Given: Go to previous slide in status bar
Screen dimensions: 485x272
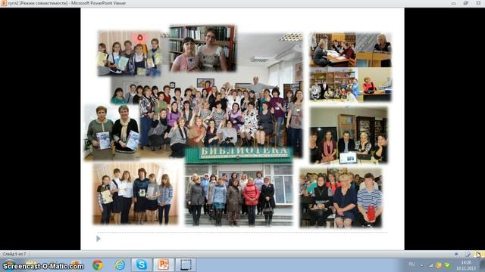Looking at the screenshot, I should coord(456,254).
